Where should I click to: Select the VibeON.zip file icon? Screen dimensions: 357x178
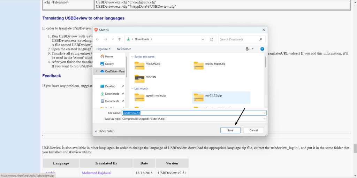(x=139, y=65)
